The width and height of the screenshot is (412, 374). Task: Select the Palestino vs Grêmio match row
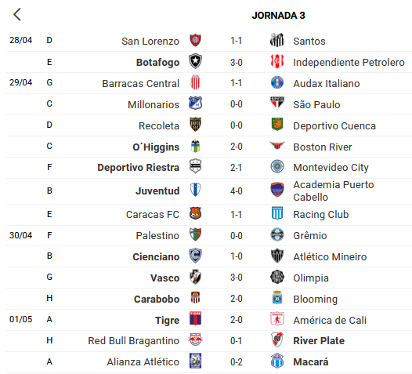pyautogui.click(x=209, y=235)
